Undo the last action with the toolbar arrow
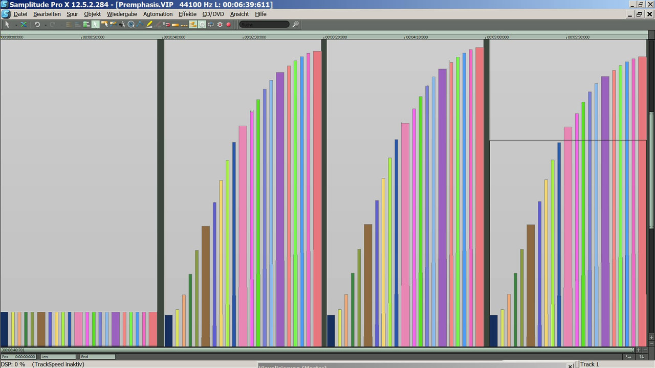The height and width of the screenshot is (368, 655). click(37, 24)
